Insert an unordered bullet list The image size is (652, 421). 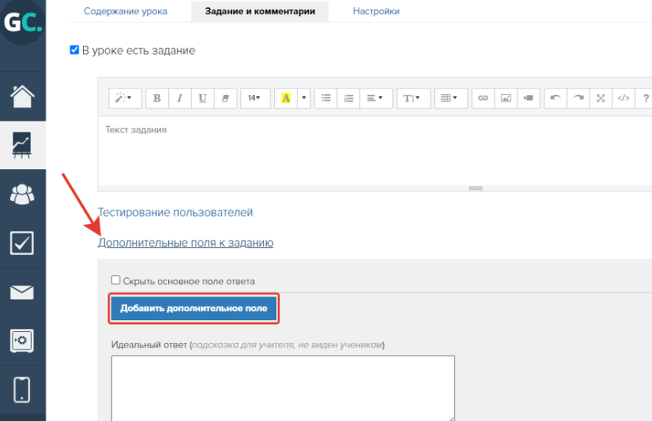326,99
